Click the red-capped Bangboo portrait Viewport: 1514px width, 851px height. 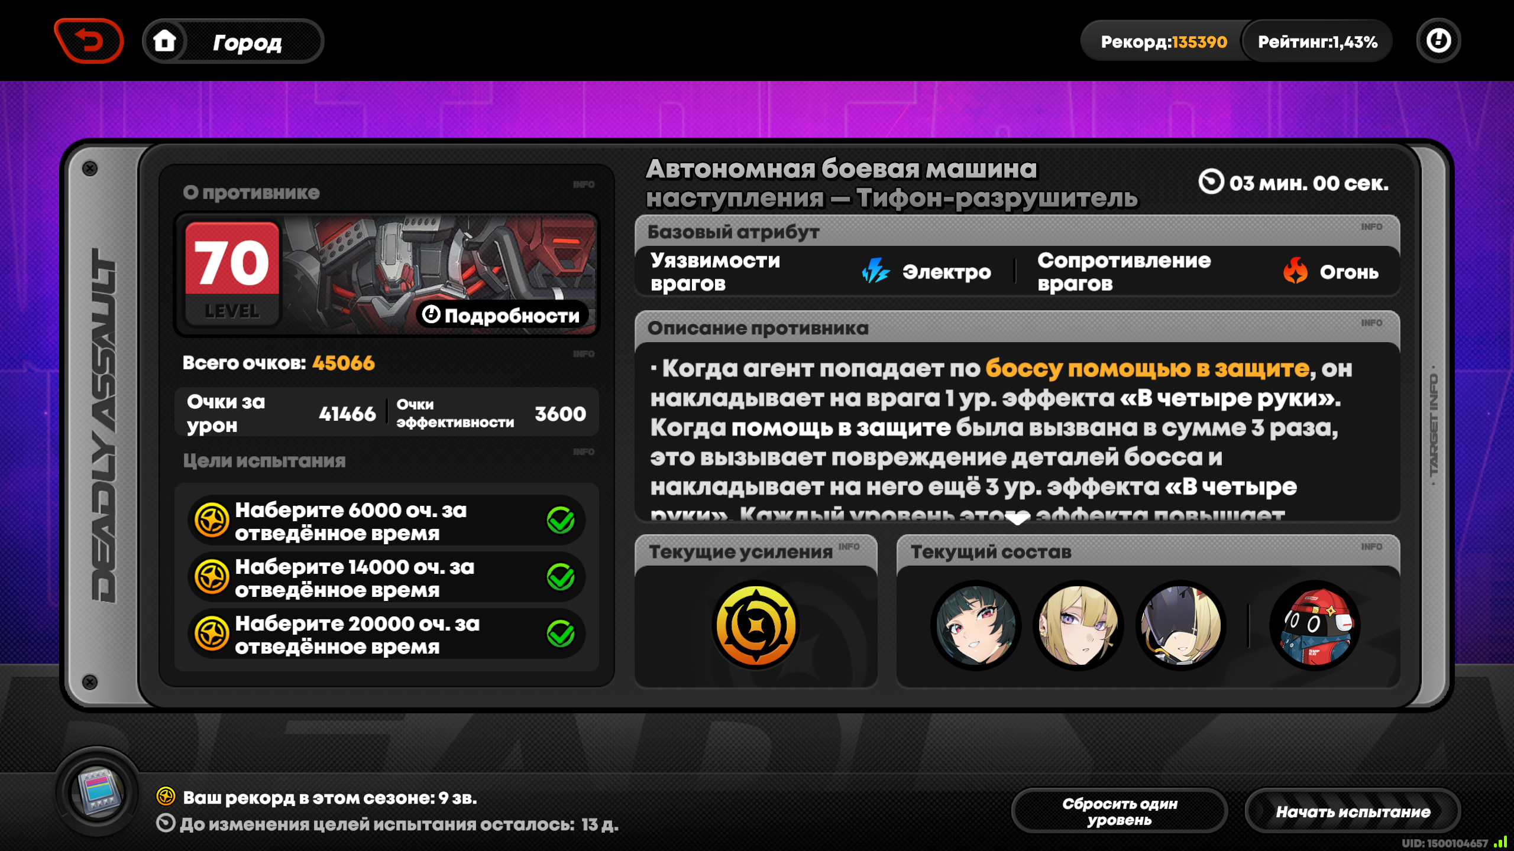(x=1315, y=625)
